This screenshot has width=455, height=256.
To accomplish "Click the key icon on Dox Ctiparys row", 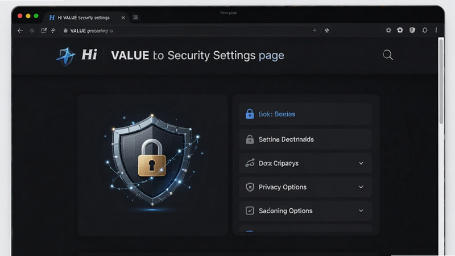I will click(250, 163).
